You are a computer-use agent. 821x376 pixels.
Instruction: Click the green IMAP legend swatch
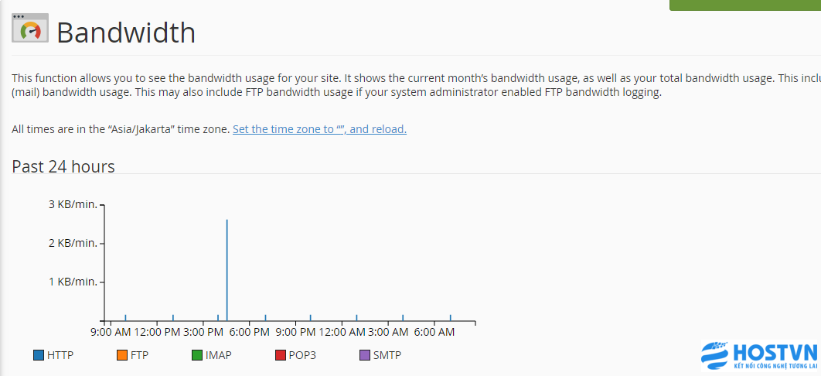197,356
